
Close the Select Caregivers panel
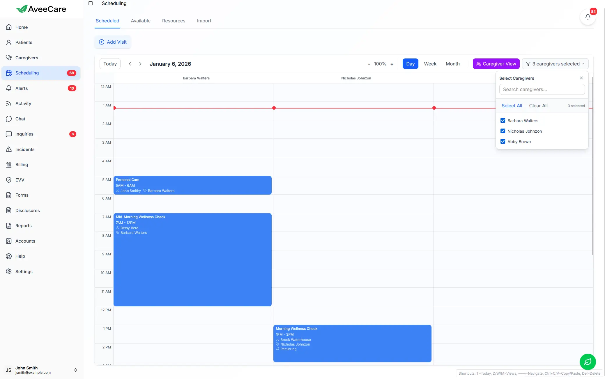pos(581,78)
